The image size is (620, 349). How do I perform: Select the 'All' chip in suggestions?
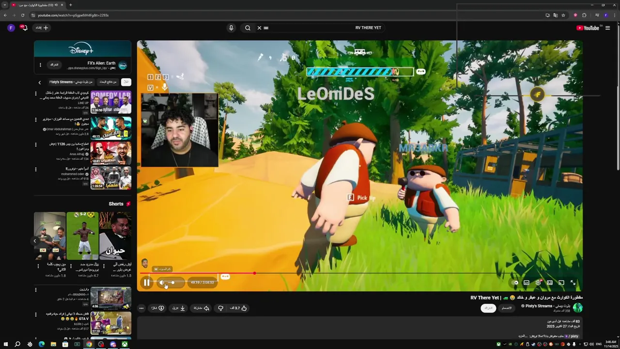126,82
